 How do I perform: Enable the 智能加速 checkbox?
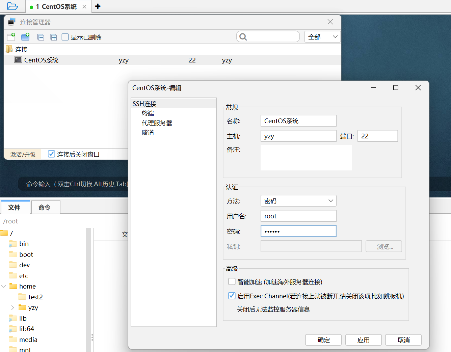coord(232,281)
